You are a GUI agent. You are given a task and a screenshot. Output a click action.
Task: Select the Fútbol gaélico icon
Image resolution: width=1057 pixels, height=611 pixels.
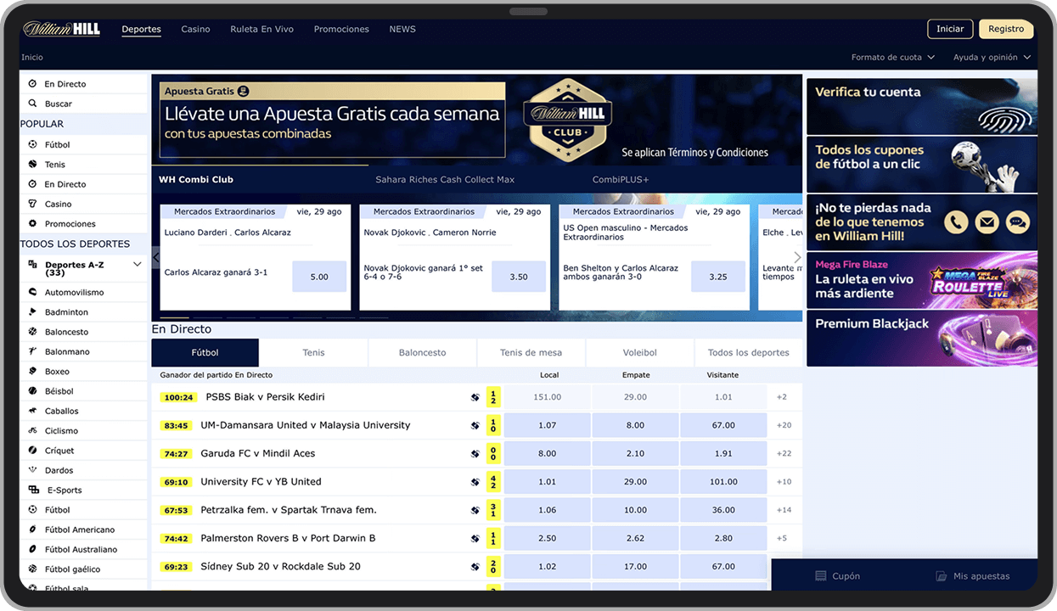[x=32, y=569]
